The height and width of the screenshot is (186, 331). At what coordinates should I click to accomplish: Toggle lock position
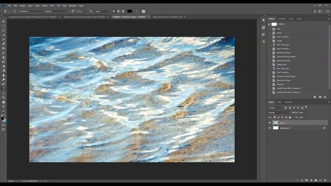[x=282, y=117]
